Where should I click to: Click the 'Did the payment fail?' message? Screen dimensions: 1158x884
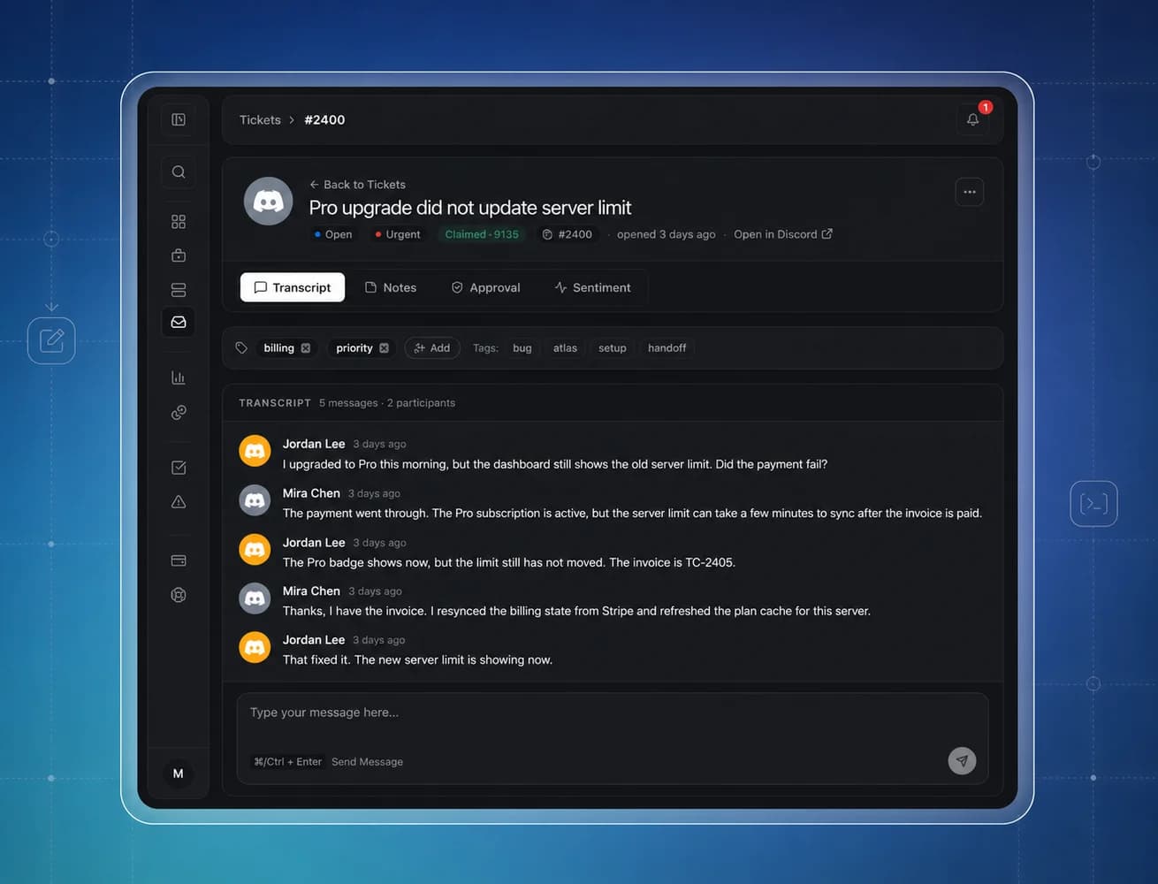click(x=555, y=464)
